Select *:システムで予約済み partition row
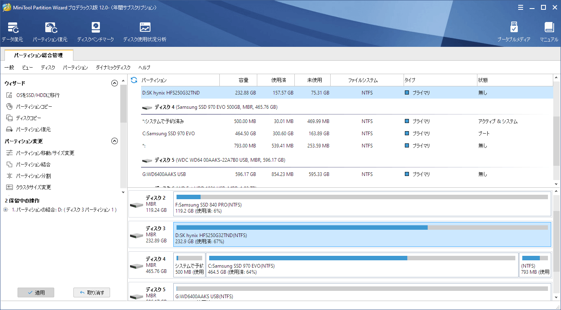This screenshot has width=561, height=310. pos(347,121)
